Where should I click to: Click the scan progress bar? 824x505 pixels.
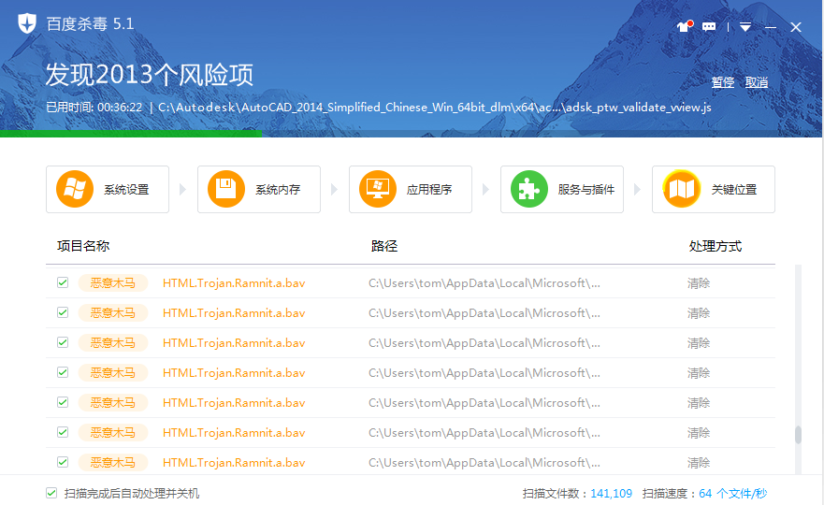tap(411, 134)
